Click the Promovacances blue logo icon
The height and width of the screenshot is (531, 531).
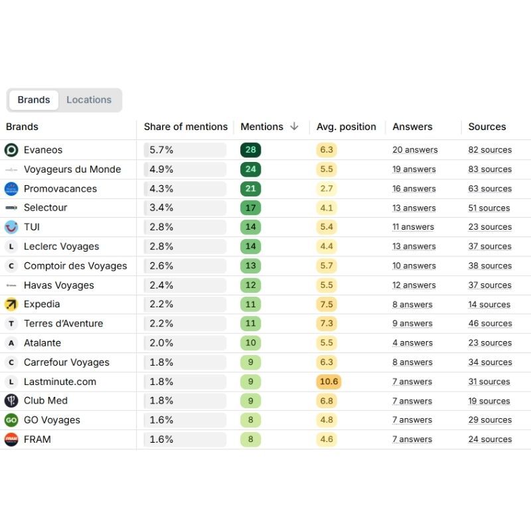pyautogui.click(x=11, y=189)
